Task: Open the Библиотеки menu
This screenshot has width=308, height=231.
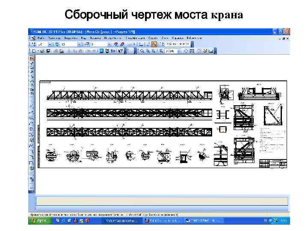Action: coord(194,38)
